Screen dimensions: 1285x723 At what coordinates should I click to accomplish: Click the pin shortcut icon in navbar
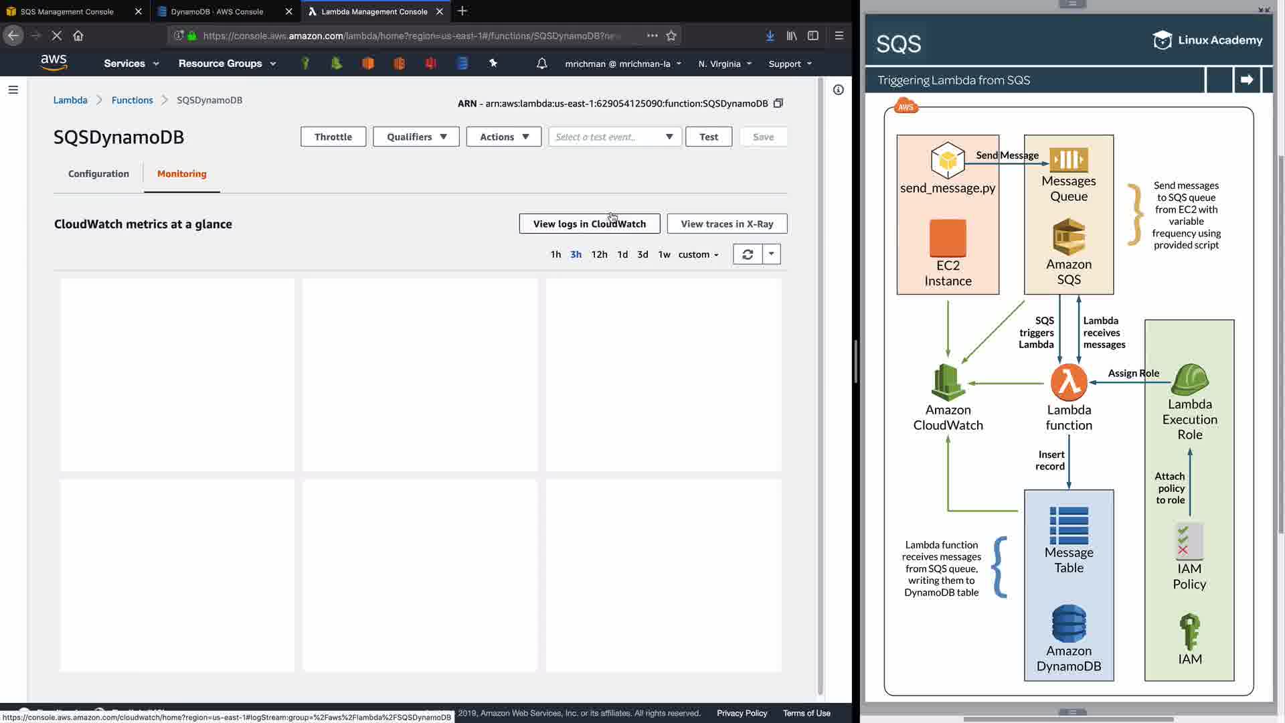(493, 63)
